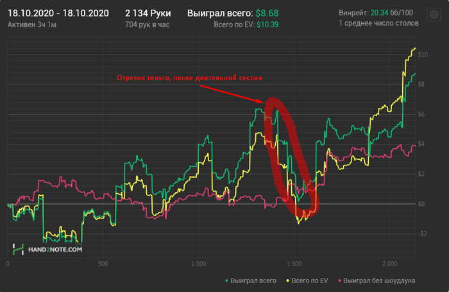Open the settings gear icon
Viewport: 449px width, 292px height.
click(x=434, y=14)
